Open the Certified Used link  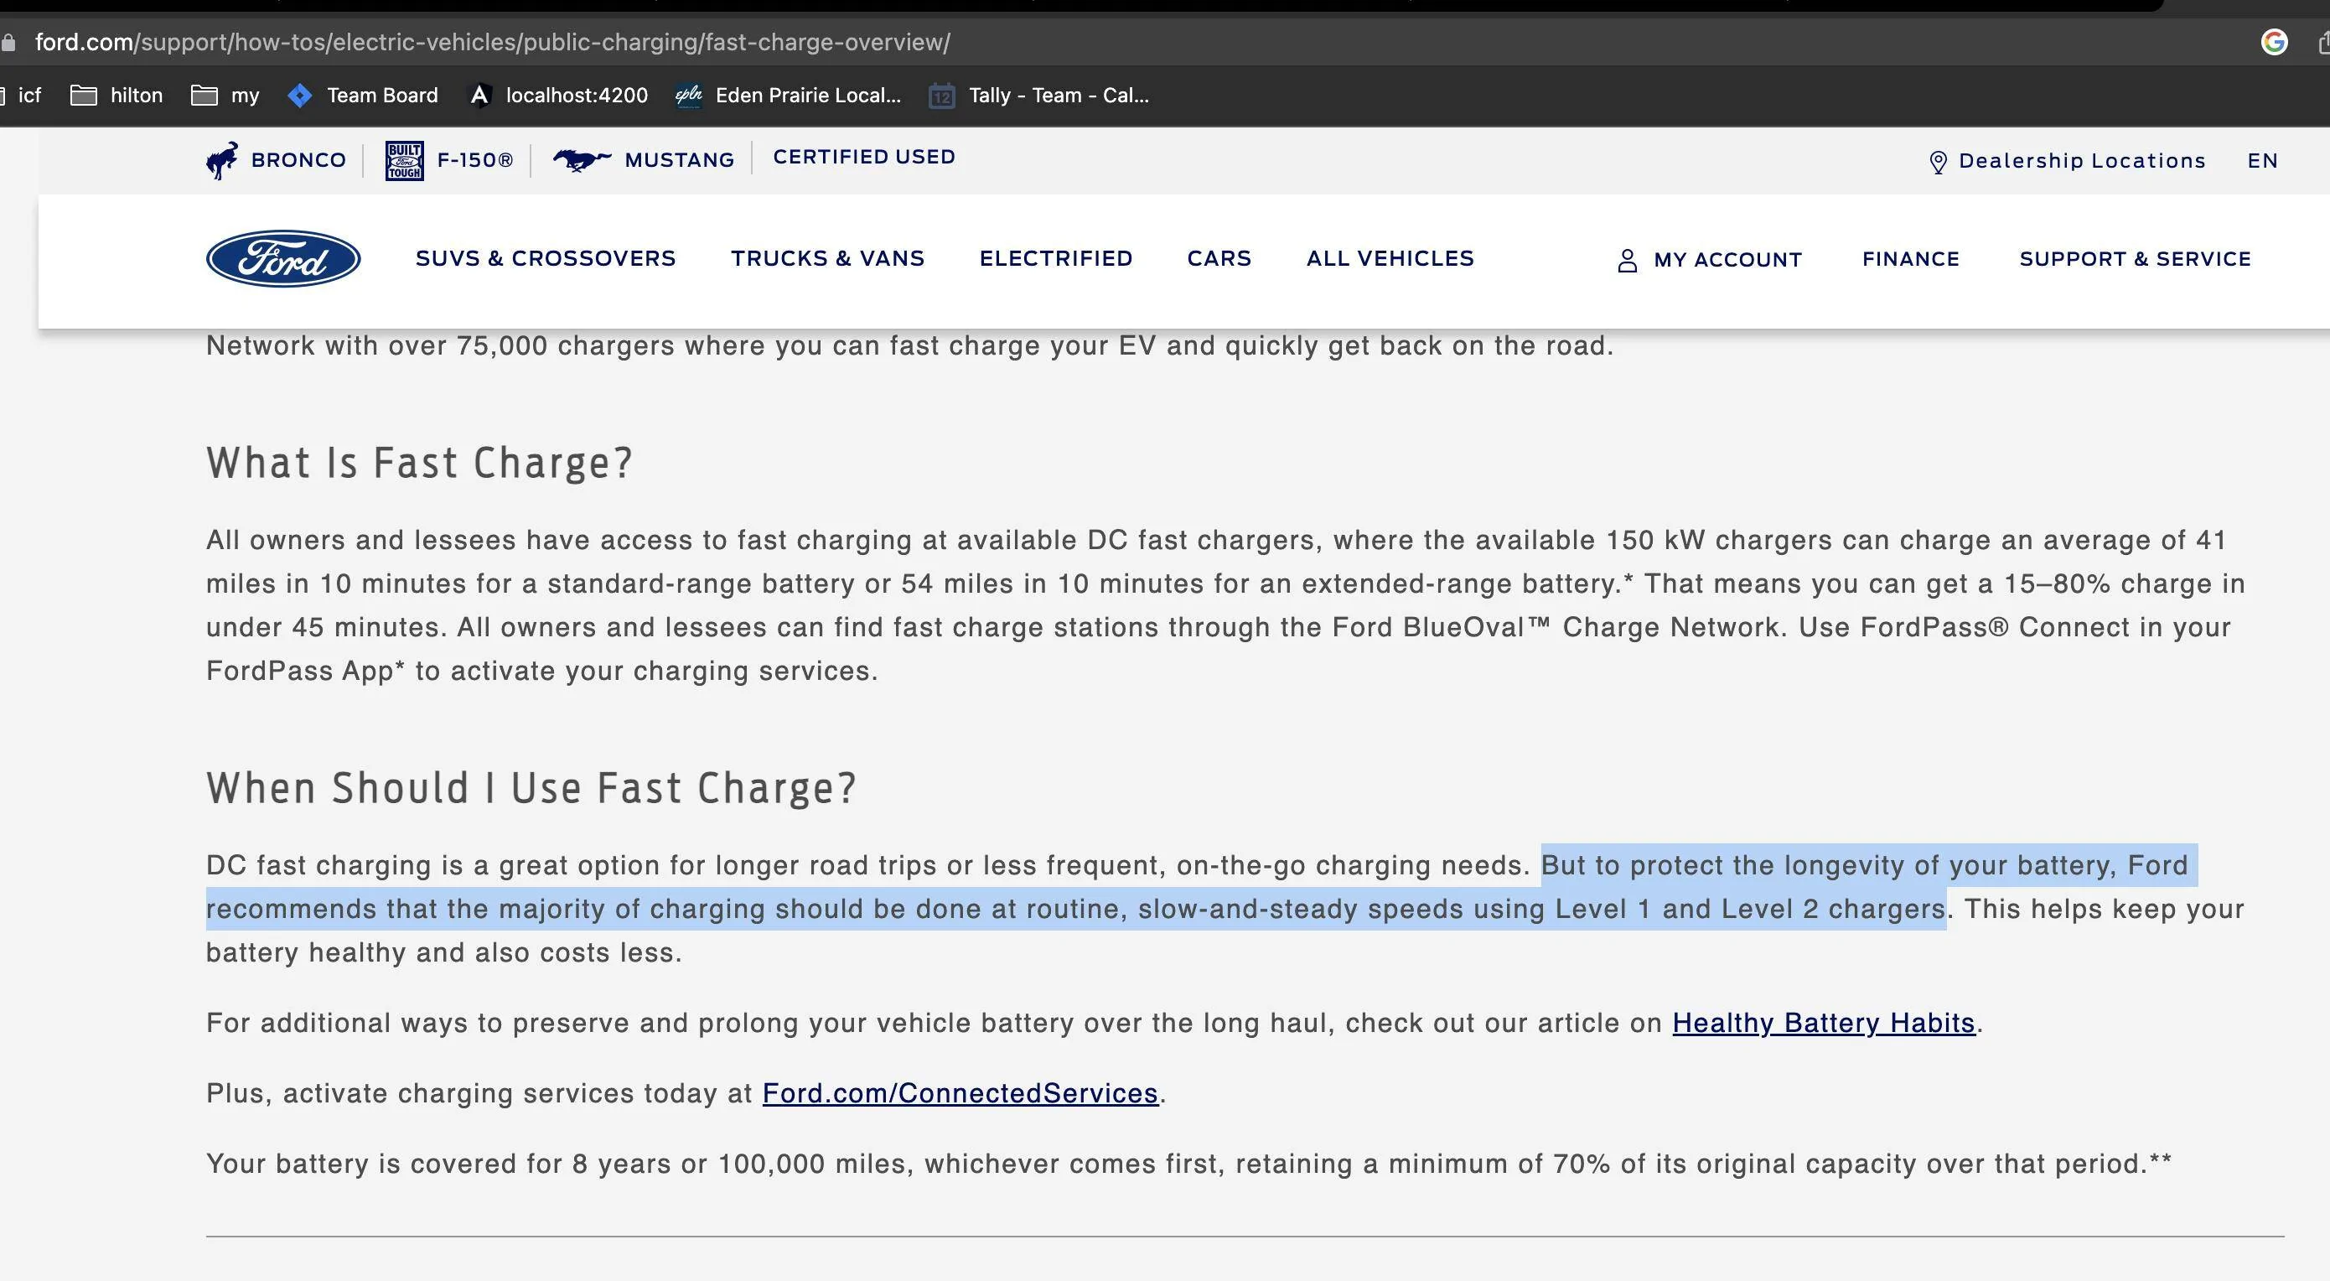(864, 158)
